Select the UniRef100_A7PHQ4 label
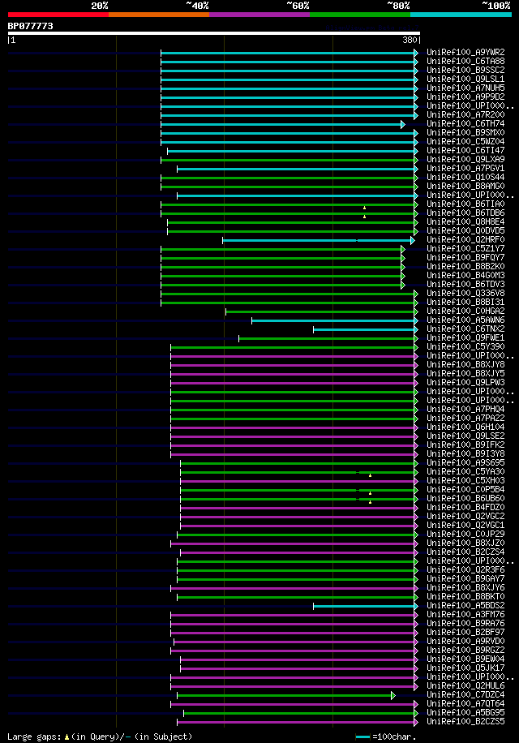The height and width of the screenshot is (743, 519). (x=465, y=409)
